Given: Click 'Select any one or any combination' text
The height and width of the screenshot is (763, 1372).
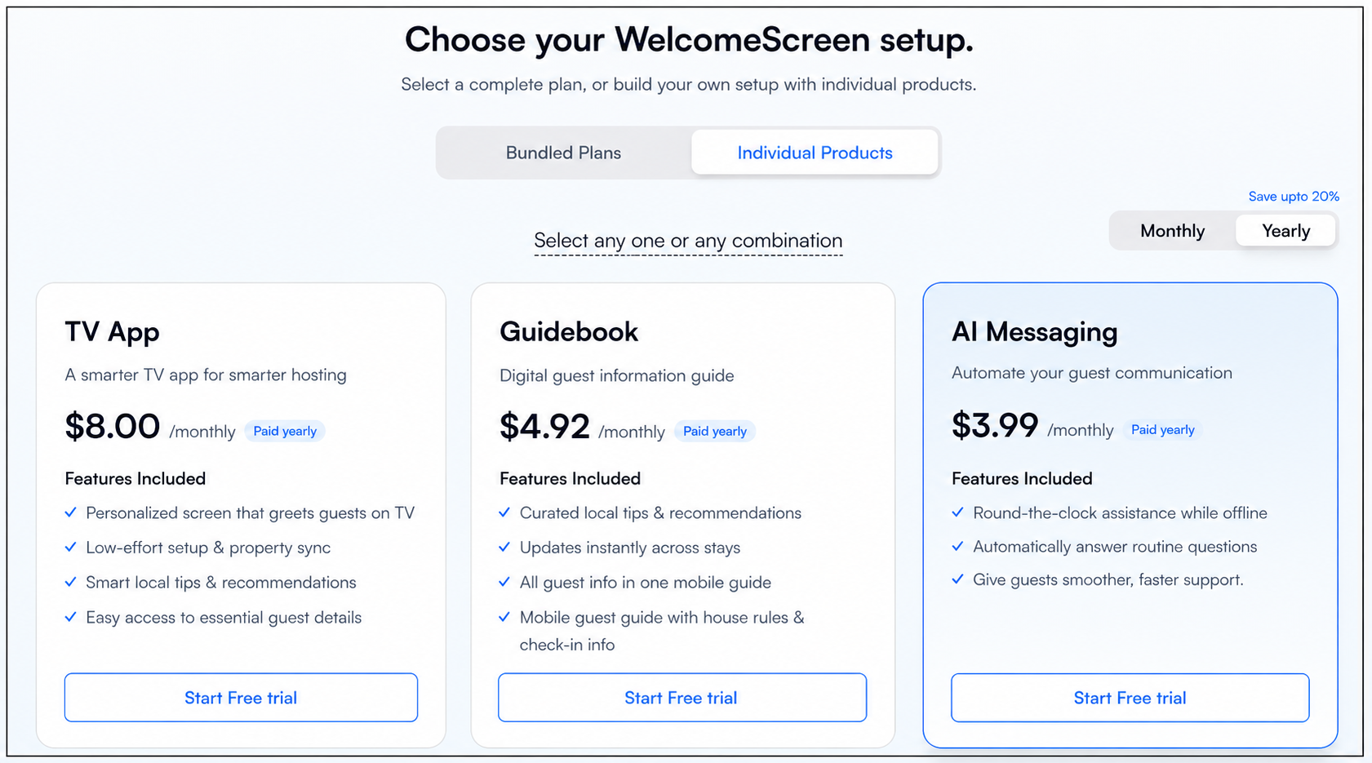Looking at the screenshot, I should pos(688,241).
